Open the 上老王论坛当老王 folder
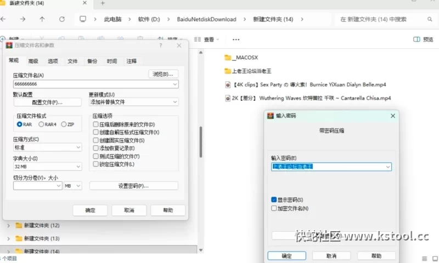The width and height of the screenshot is (439, 263). point(248,71)
